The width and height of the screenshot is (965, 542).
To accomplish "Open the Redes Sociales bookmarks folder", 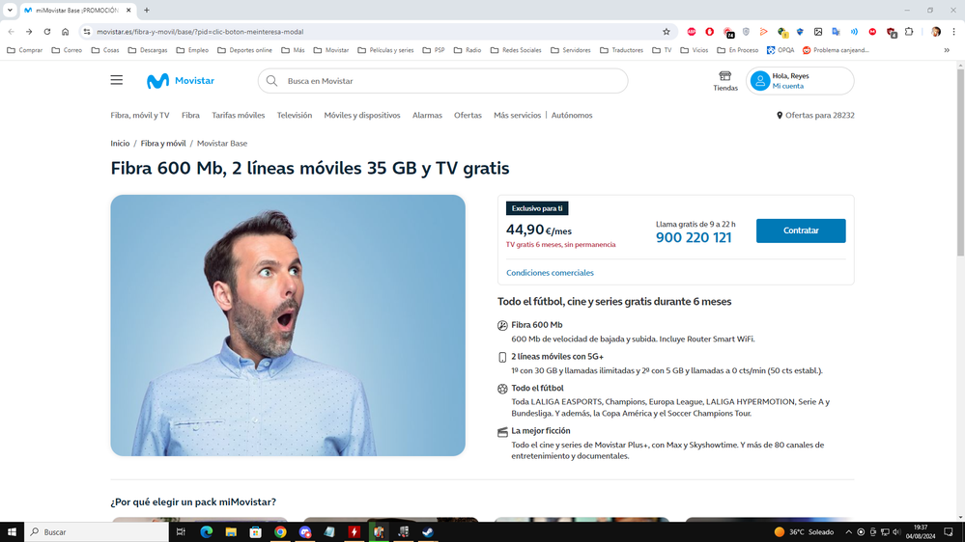I will tap(516, 50).
